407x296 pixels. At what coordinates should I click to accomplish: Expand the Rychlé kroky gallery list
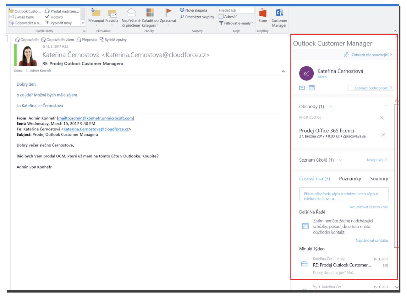click(83, 23)
